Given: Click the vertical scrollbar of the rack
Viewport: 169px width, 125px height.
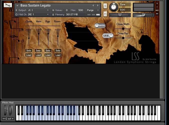Looking at the screenshot, I should pyautogui.click(x=162, y=50).
